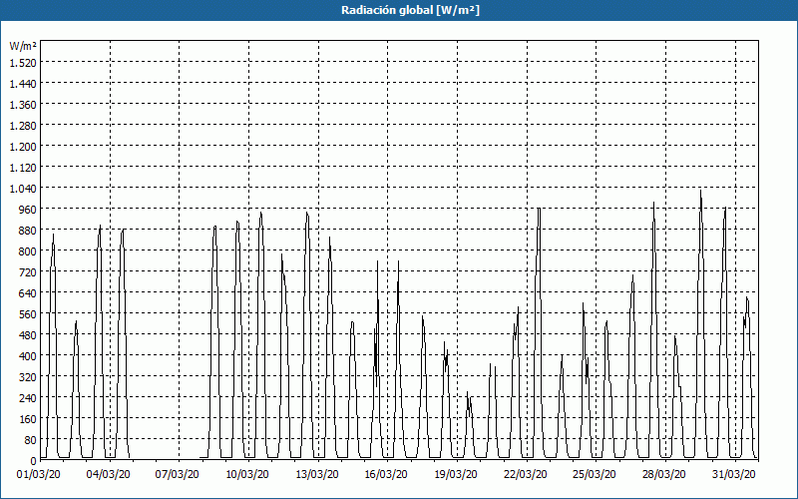This screenshot has width=798, height=499.
Task: Click the 240 y-axis value
Action: tap(29, 397)
